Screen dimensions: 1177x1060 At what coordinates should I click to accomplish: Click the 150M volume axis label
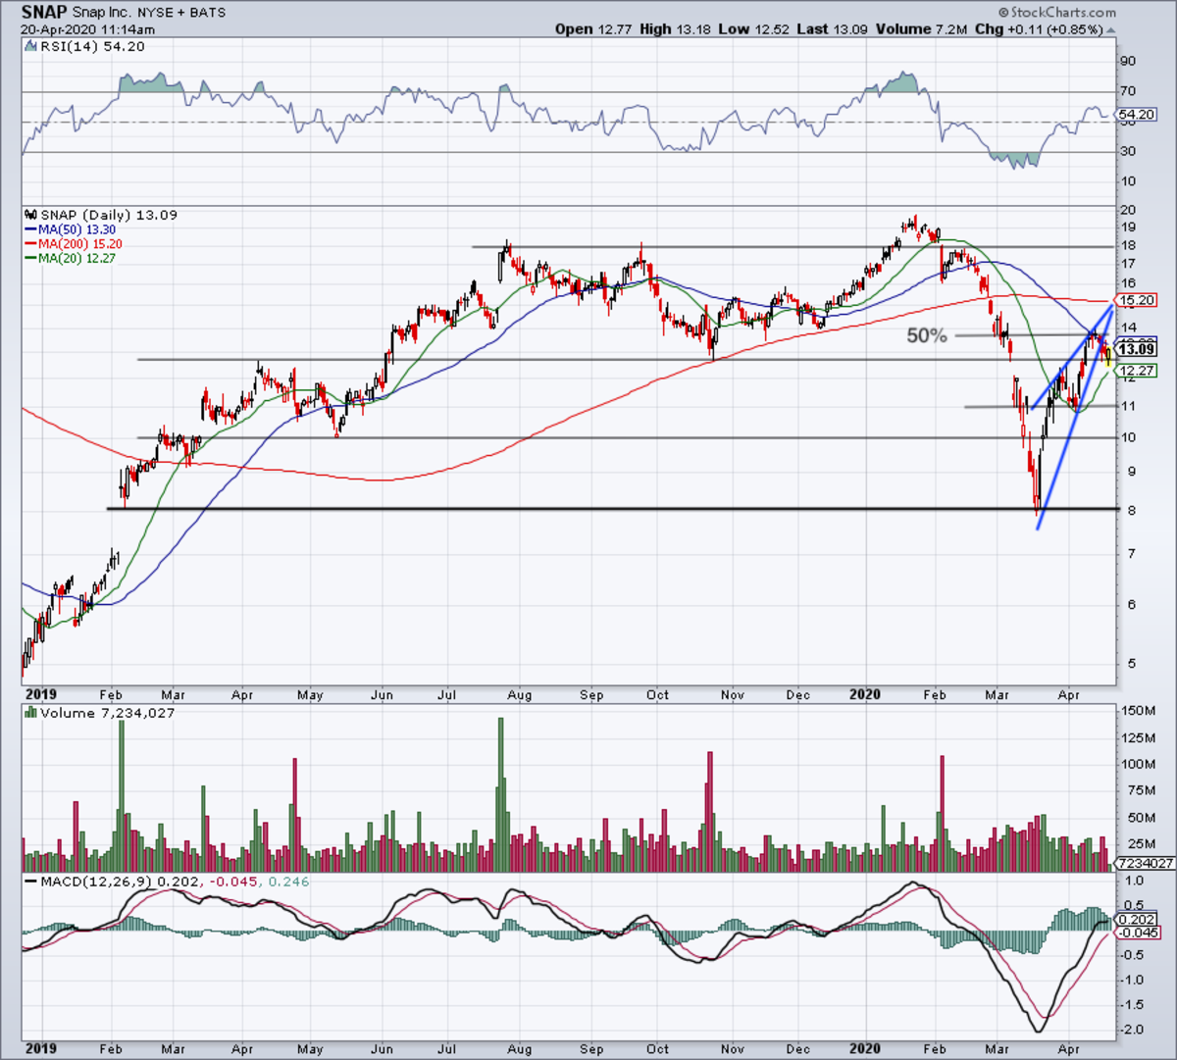(x=1138, y=711)
